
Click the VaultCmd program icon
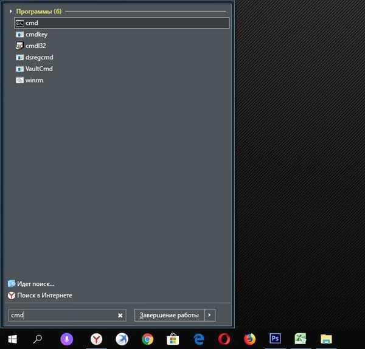[x=19, y=69]
